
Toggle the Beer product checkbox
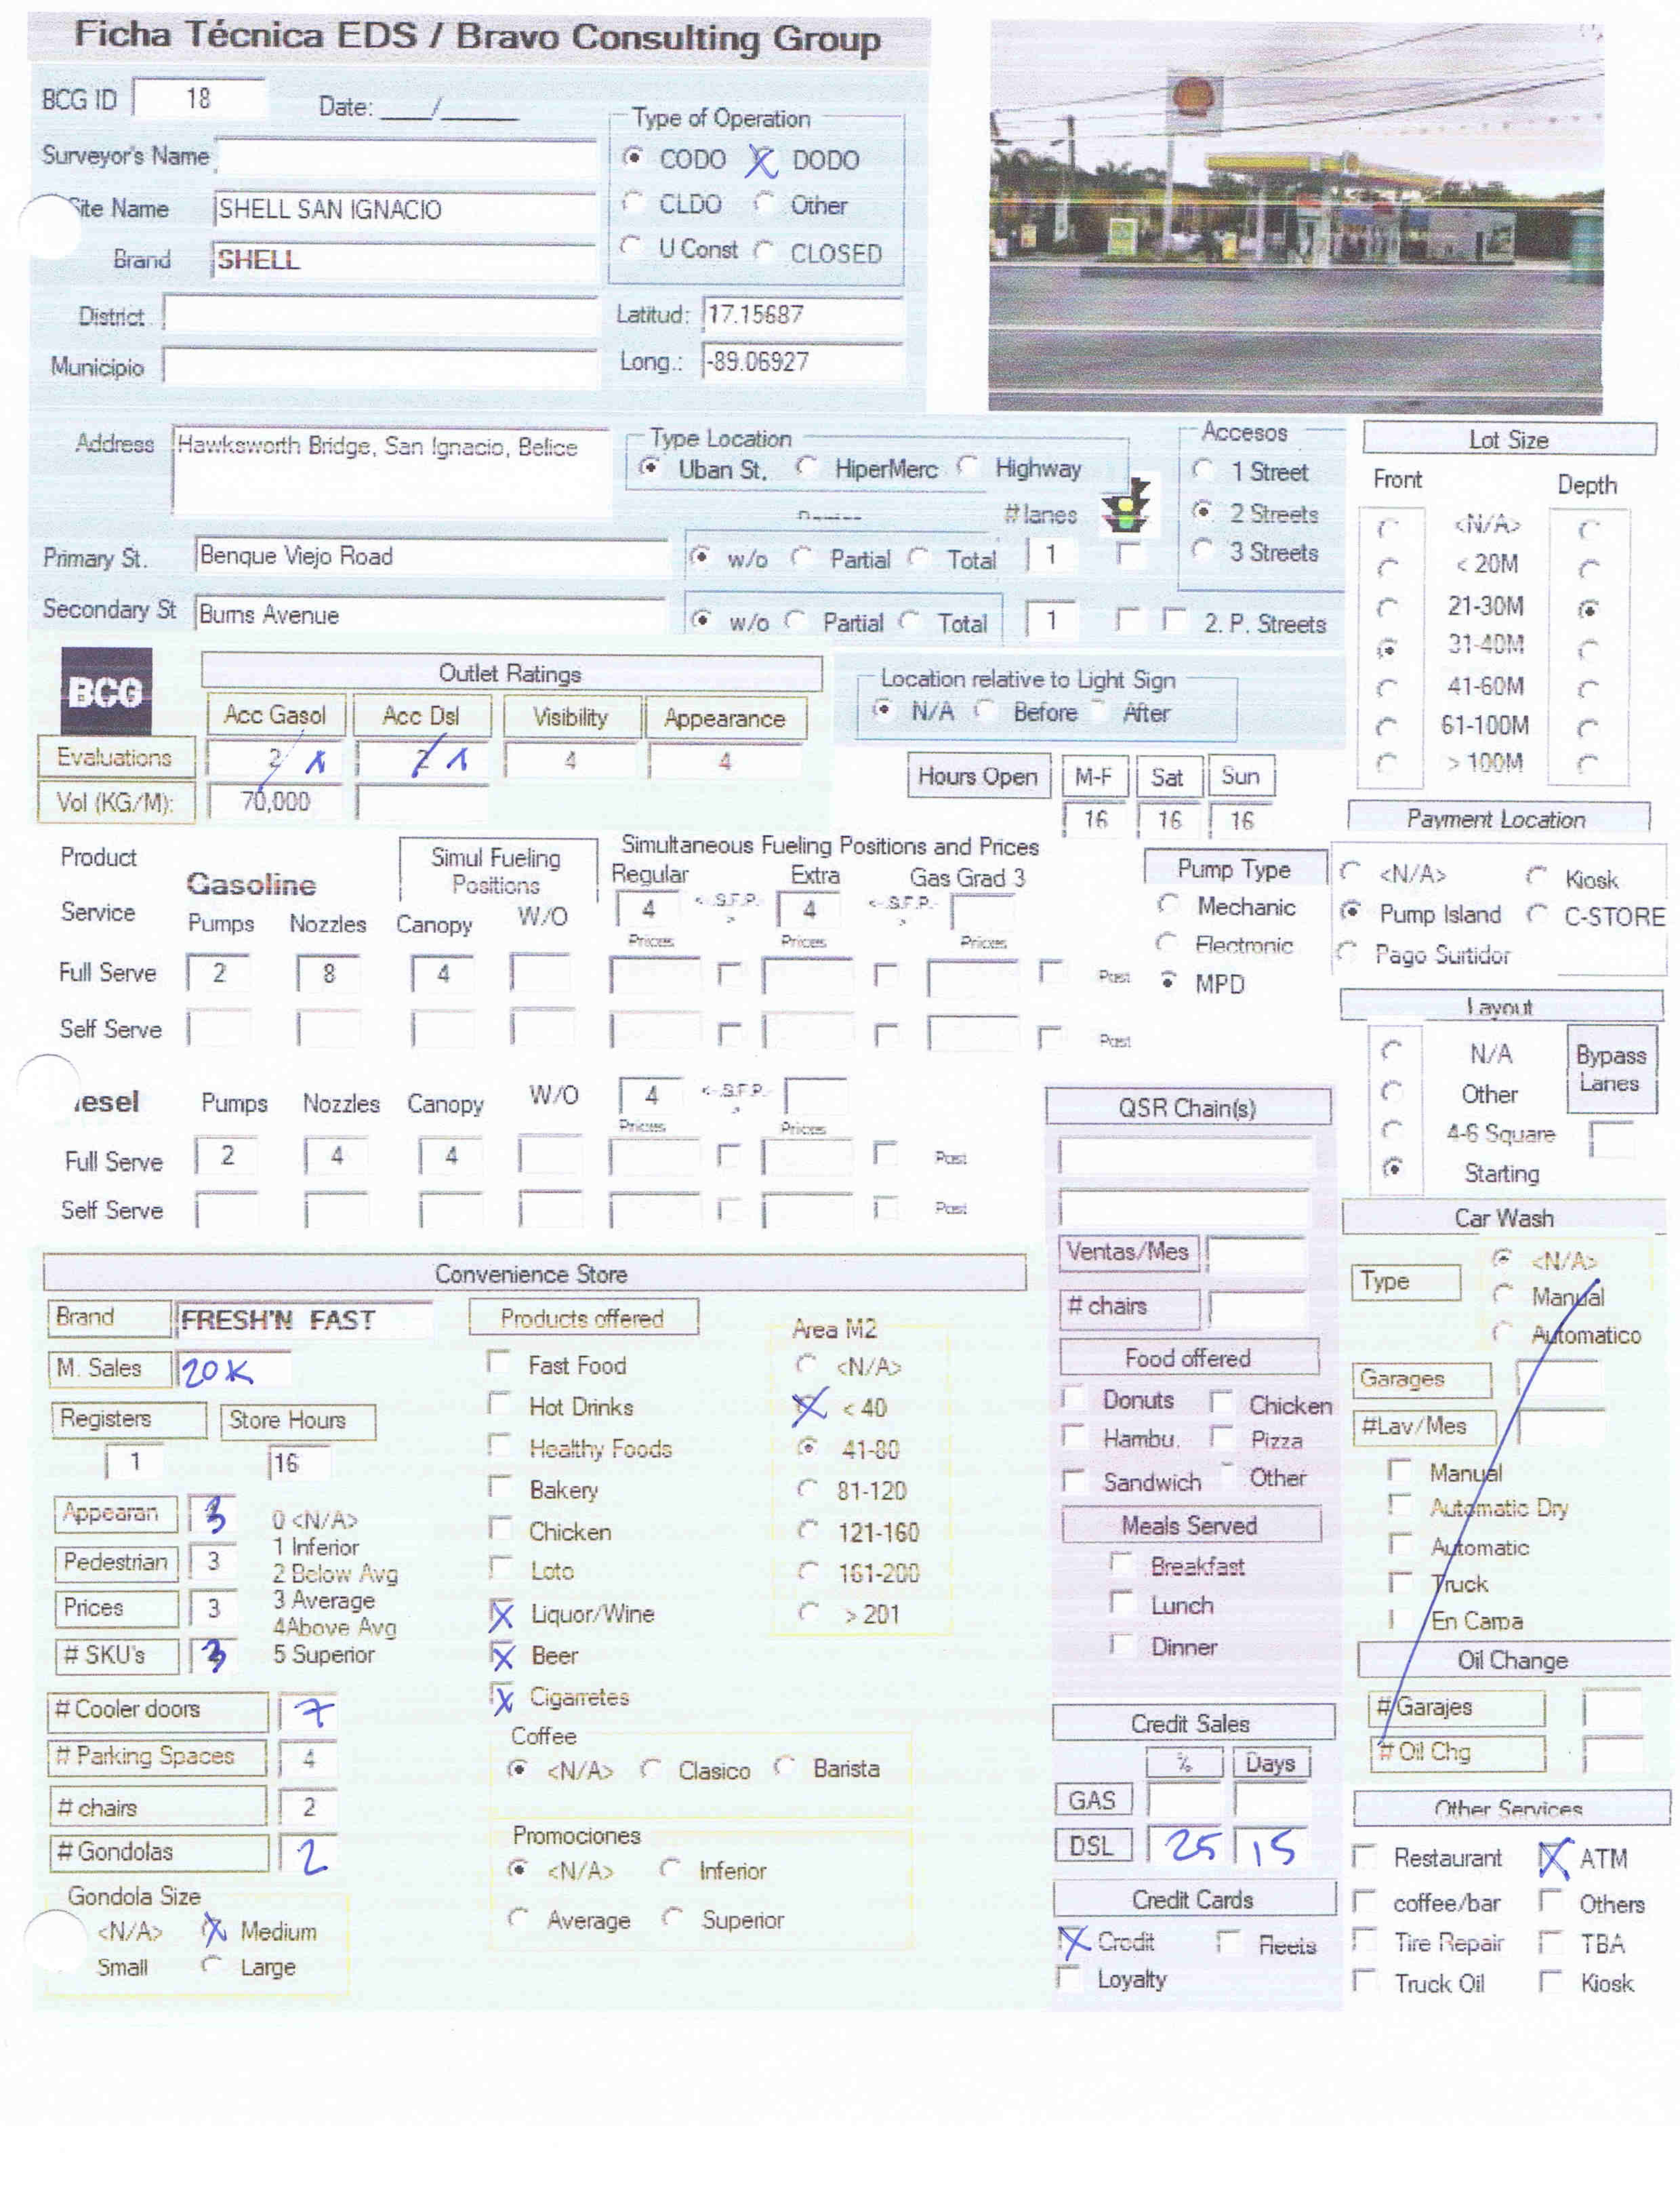click(502, 1655)
